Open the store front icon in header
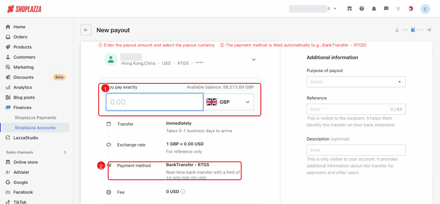 [349, 9]
